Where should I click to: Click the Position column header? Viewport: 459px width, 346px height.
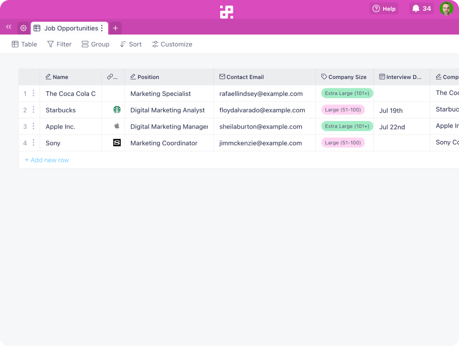[x=169, y=77]
